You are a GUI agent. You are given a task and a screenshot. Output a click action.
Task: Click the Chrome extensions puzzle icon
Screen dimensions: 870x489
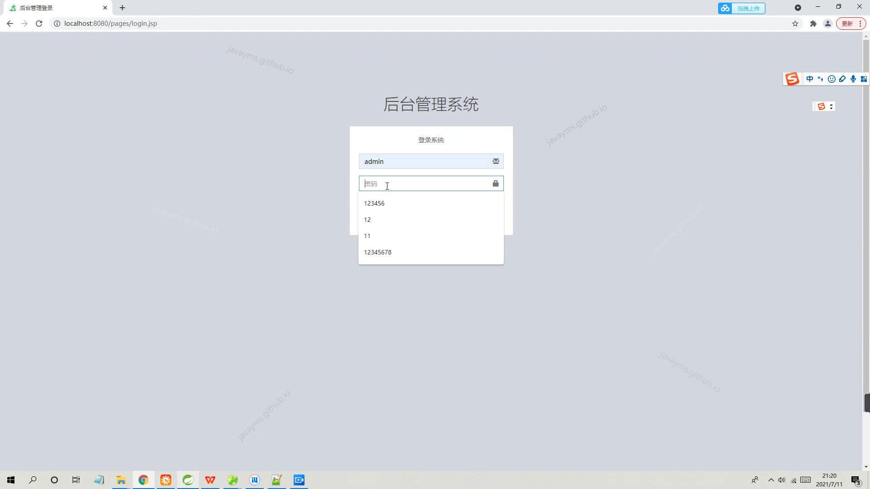click(x=813, y=23)
